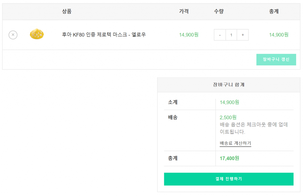Click the item unit price 14,900원

[188, 35]
